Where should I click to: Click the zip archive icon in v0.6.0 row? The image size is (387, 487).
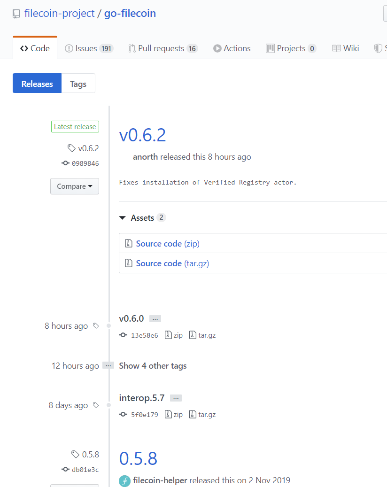(168, 335)
